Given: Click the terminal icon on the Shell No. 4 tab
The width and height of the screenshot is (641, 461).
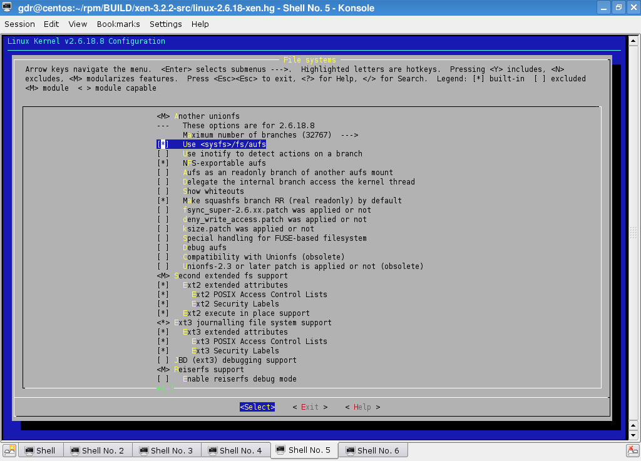Looking at the screenshot, I should pos(213,450).
